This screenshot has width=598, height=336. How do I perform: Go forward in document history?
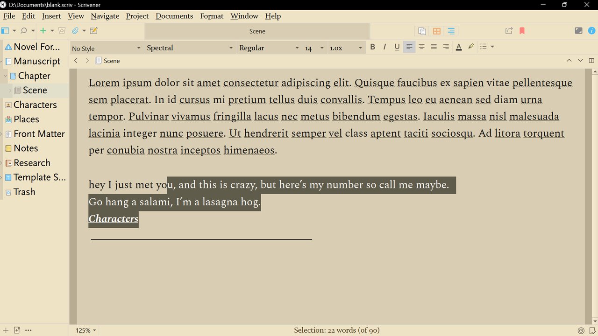pyautogui.click(x=87, y=61)
